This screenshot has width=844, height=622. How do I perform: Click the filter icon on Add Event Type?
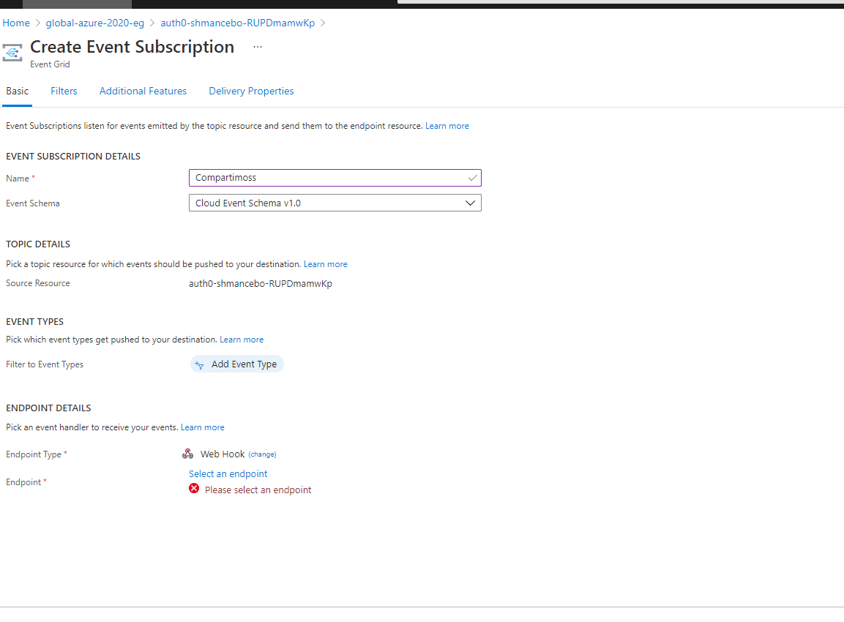[199, 365]
